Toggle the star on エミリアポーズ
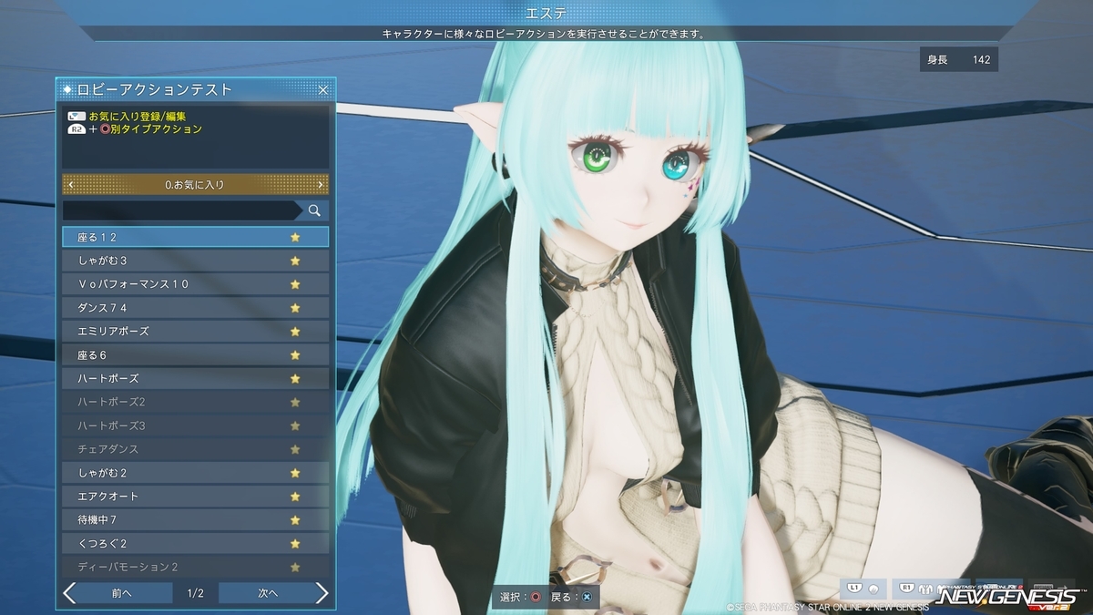This screenshot has height=615, width=1093. tap(294, 332)
